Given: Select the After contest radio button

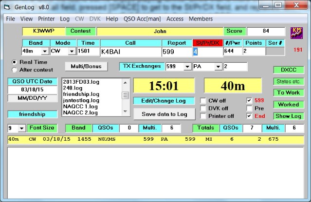Looking at the screenshot, I should coord(14,70).
